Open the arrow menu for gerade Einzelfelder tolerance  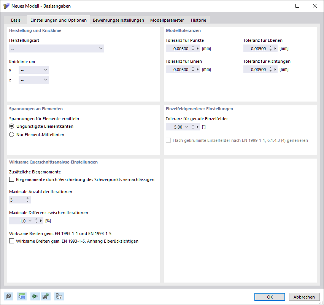tap(198, 127)
